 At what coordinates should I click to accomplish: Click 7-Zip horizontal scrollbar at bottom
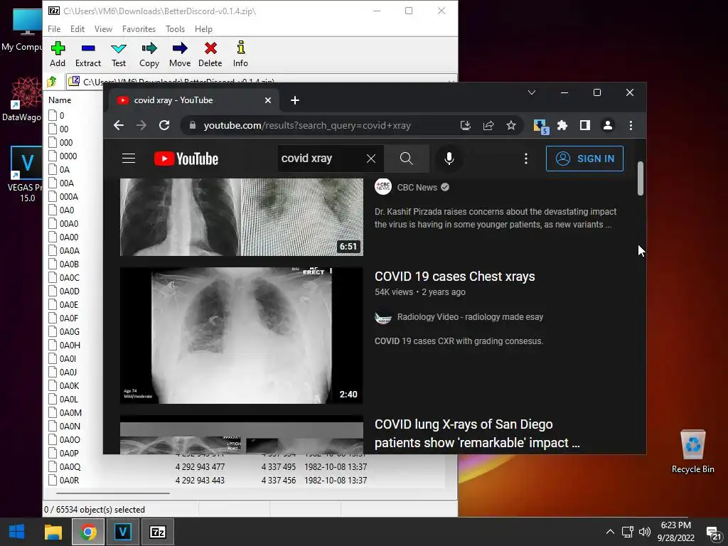(113, 493)
